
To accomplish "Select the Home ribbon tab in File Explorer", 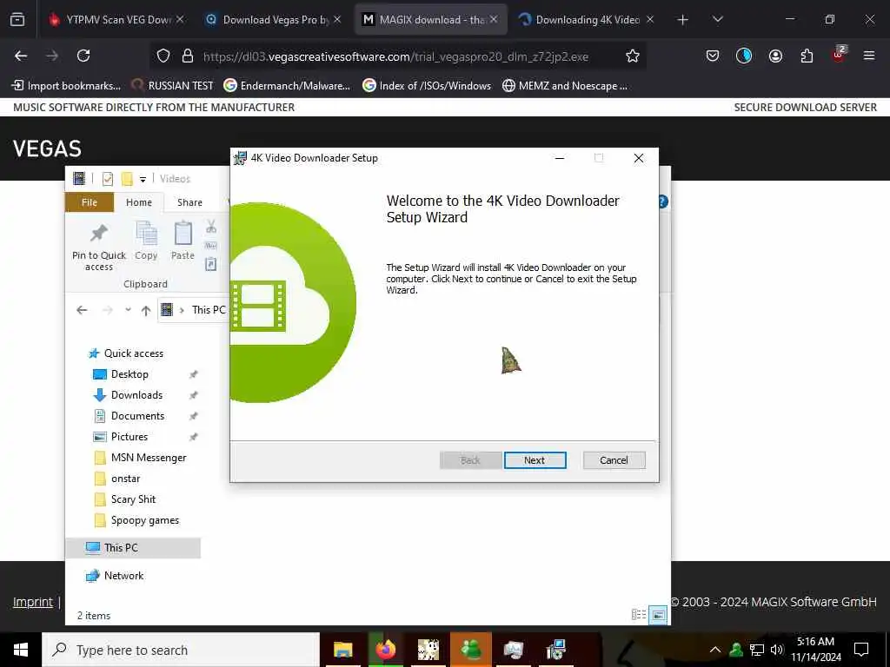I will pyautogui.click(x=139, y=202).
